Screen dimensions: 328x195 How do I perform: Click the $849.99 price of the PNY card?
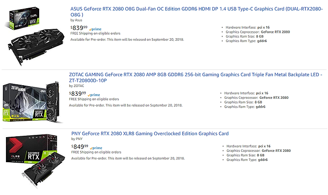point(80,146)
